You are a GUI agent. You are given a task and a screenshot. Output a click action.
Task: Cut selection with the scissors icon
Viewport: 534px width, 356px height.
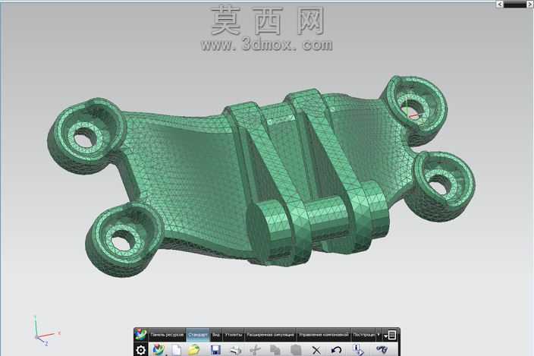click(x=256, y=350)
